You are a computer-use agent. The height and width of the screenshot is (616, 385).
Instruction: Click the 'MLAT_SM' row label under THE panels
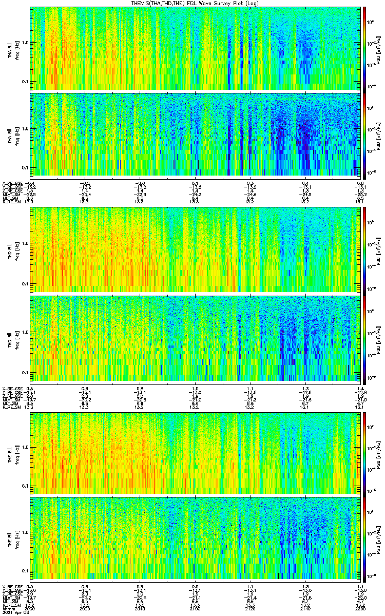pyautogui.click(x=11, y=598)
